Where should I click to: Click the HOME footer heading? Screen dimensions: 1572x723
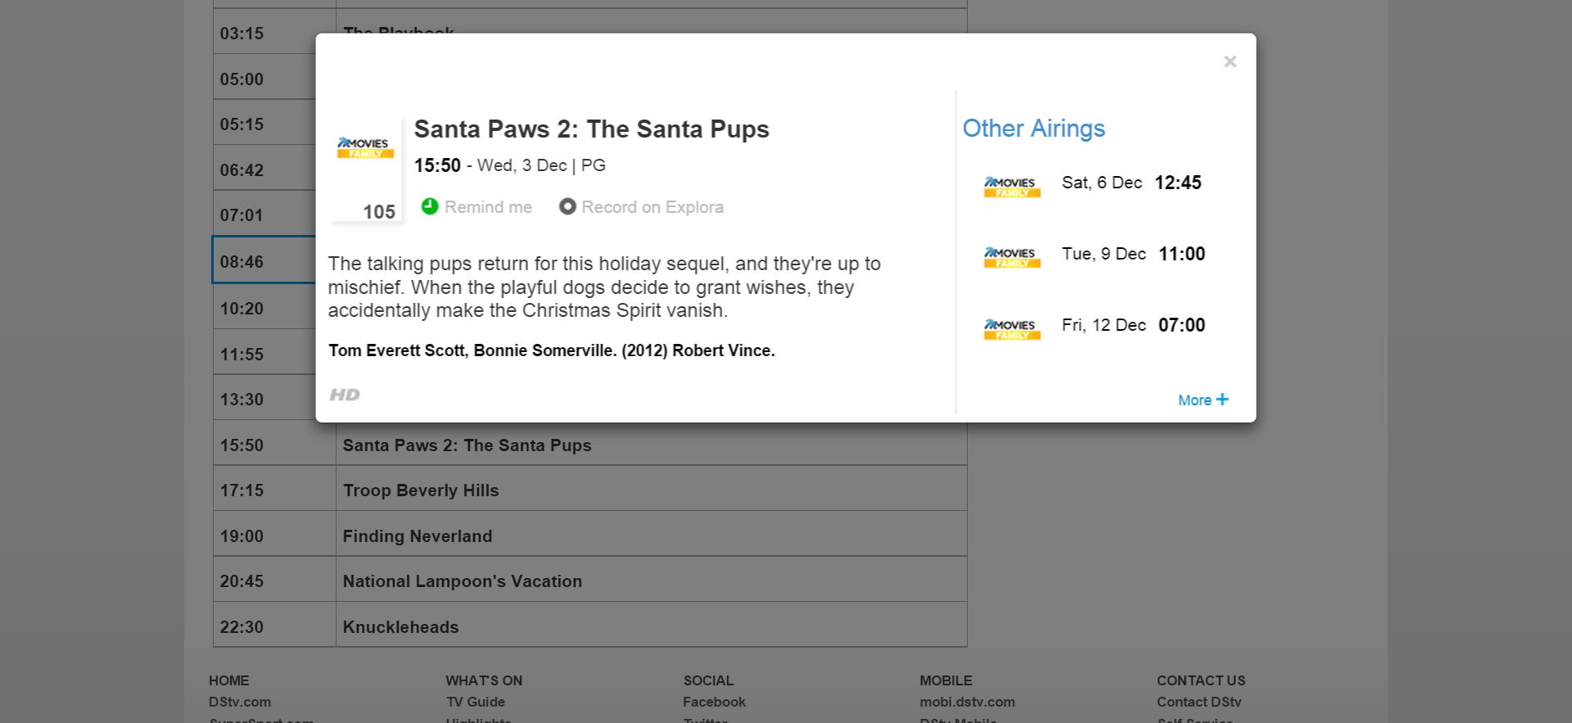(x=228, y=680)
